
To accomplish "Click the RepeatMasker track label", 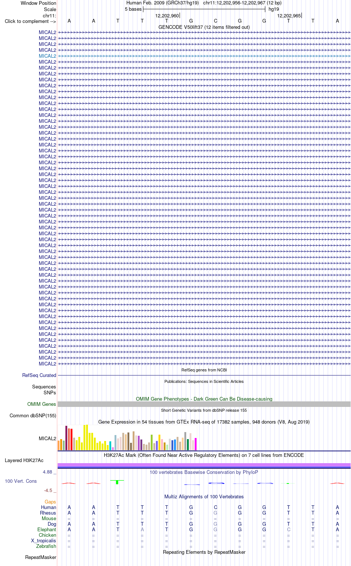I will coord(41,557).
